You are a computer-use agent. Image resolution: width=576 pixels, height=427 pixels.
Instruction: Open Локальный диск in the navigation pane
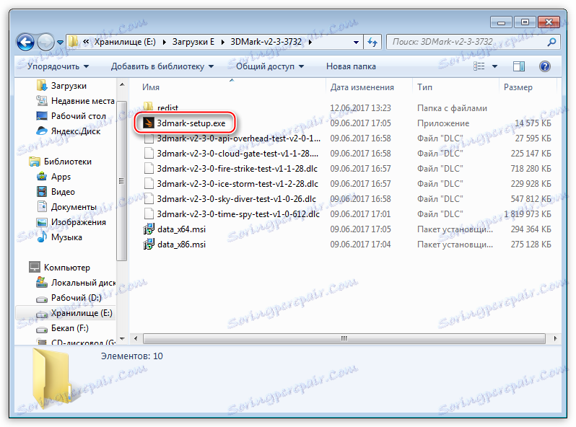click(x=76, y=283)
